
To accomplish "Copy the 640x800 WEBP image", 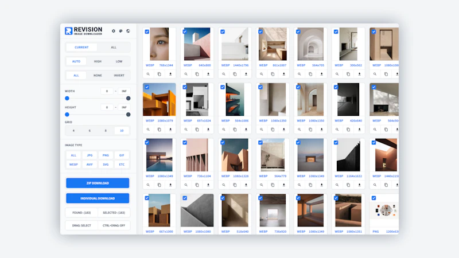I will coord(197,74).
